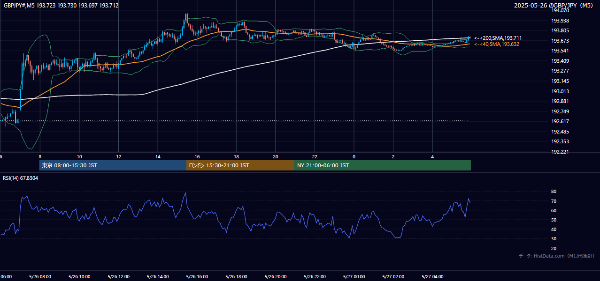Click price level 192.881 on the axis
The height and width of the screenshot is (281, 600).
(x=560, y=101)
